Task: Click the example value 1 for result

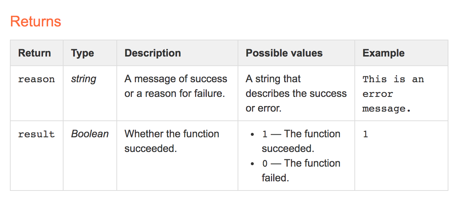Action: (x=365, y=134)
